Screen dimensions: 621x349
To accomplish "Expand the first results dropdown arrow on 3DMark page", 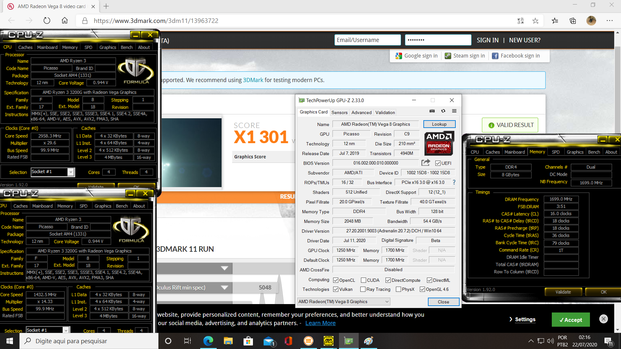I will tap(224, 268).
